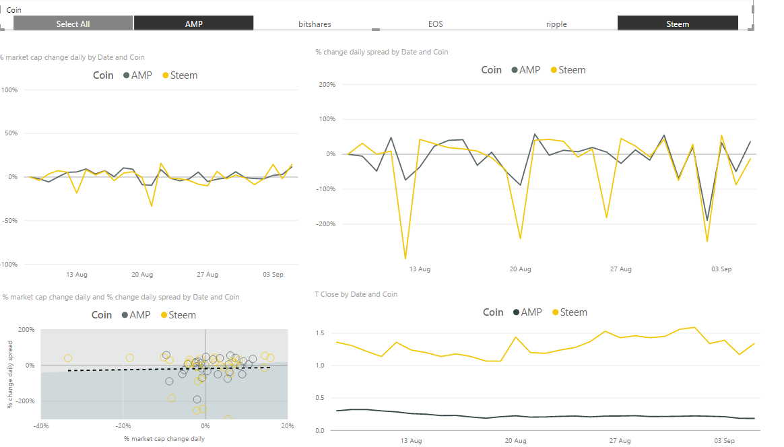
Task: Click the AMP legend dot in the scatter chart
Action: [125, 315]
